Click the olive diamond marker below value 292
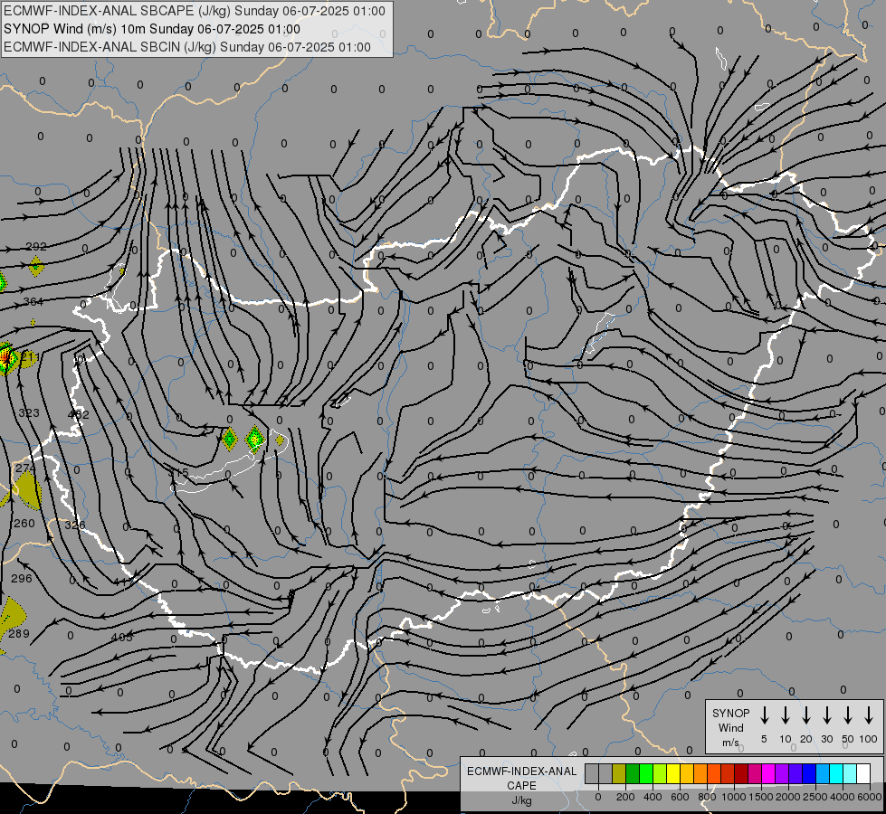 (x=36, y=266)
